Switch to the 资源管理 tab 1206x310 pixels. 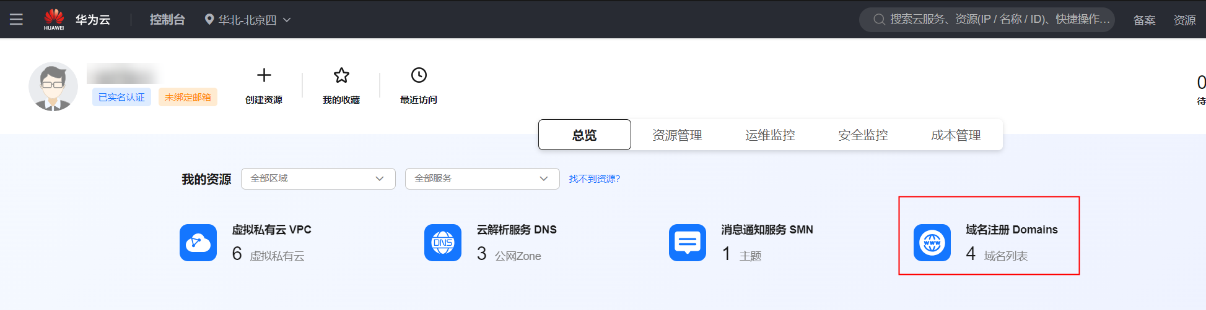click(677, 135)
